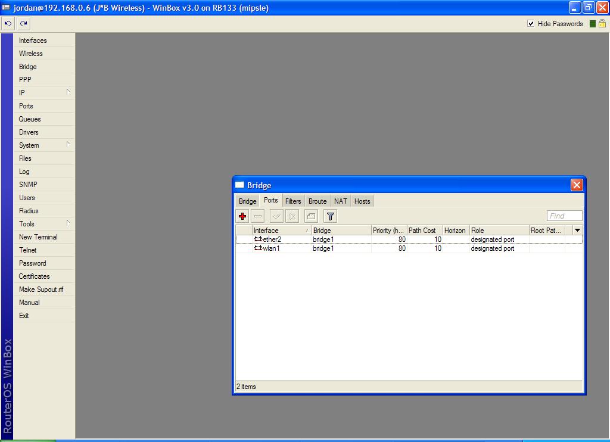Switch to the Bridge tab
The image size is (610, 442).
247,201
